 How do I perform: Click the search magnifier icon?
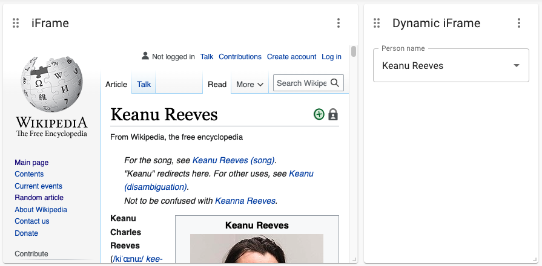point(335,83)
